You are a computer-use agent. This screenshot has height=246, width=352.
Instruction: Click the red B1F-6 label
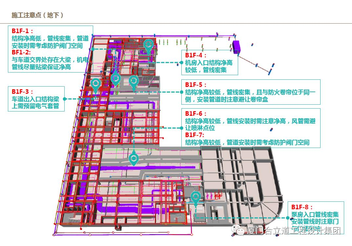click(x=196, y=114)
